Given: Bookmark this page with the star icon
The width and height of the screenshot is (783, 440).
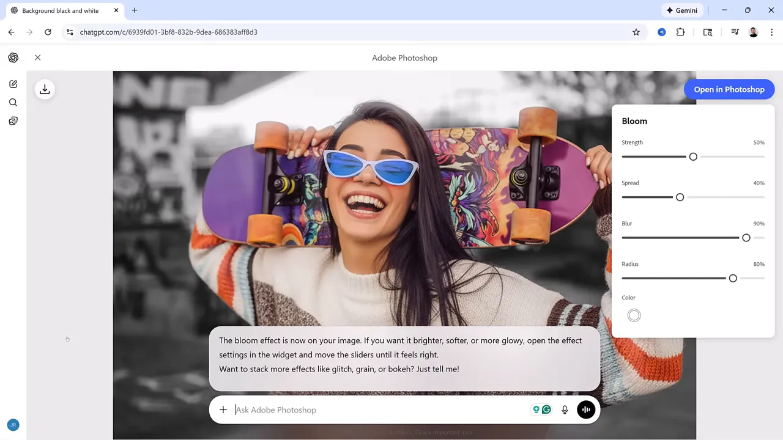Looking at the screenshot, I should tap(636, 32).
